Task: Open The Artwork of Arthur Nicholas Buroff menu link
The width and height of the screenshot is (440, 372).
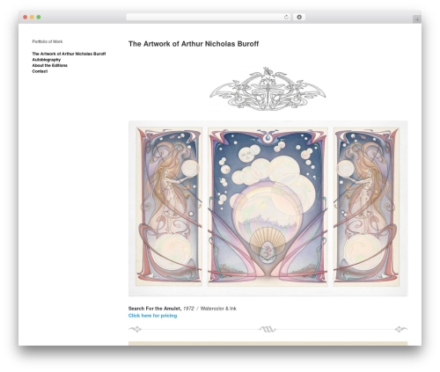Action: [x=69, y=54]
